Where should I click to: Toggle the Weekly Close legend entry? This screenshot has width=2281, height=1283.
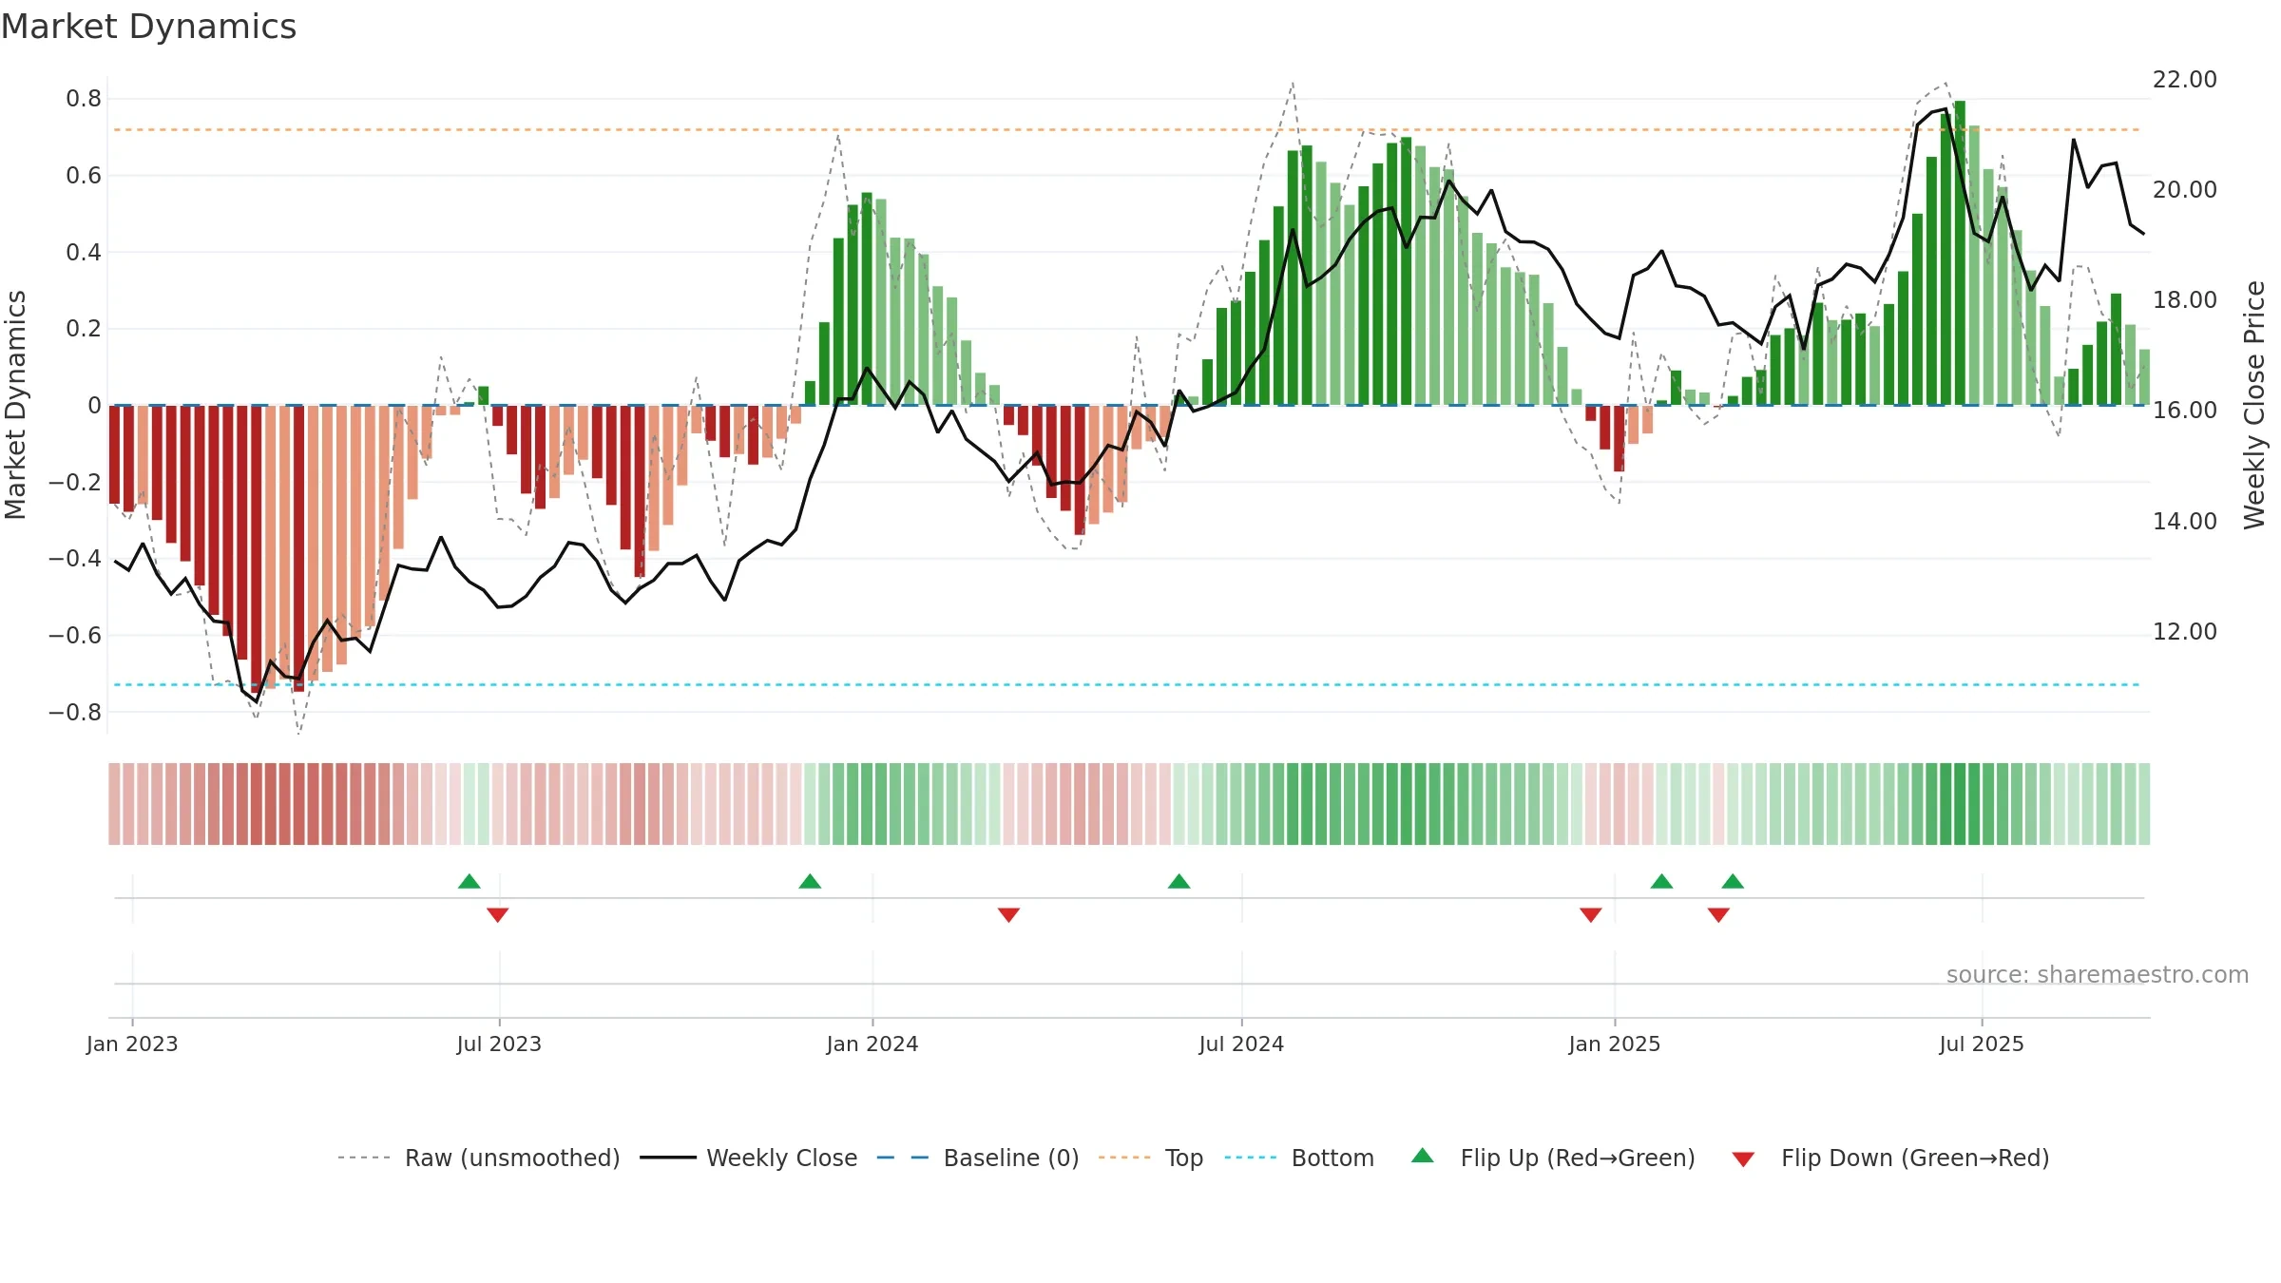pyautogui.click(x=749, y=1158)
